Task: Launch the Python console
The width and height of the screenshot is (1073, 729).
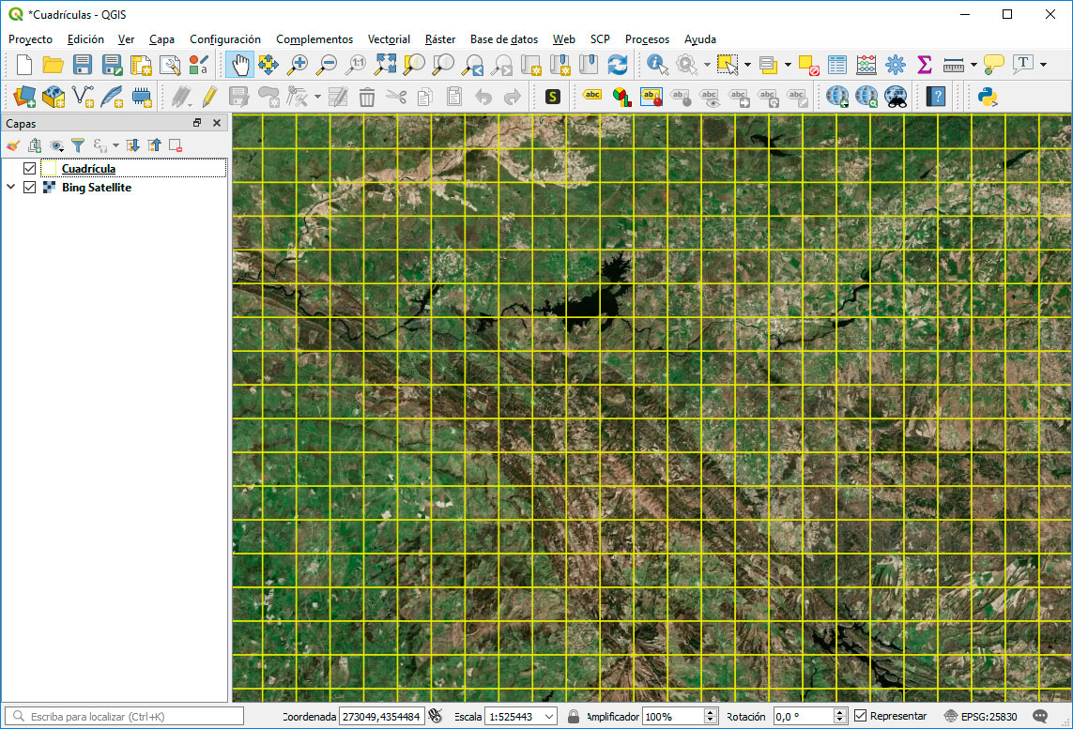Action: coord(987,96)
